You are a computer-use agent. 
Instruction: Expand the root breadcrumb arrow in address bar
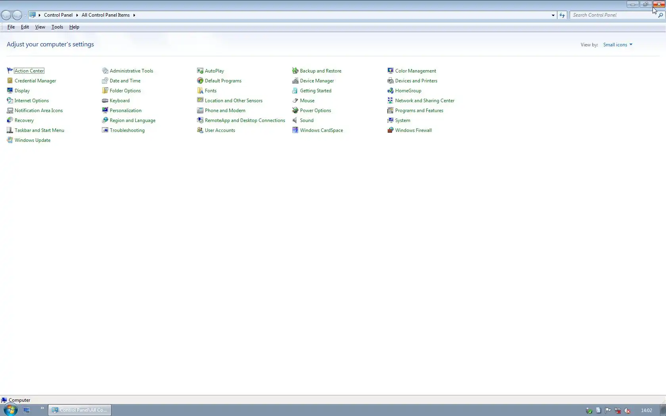(39, 15)
